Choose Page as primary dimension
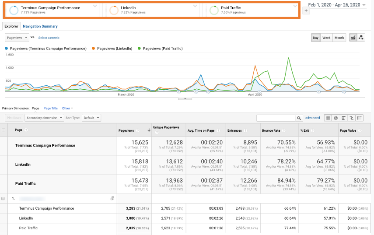The height and width of the screenshot is (235, 374). (x=35, y=109)
